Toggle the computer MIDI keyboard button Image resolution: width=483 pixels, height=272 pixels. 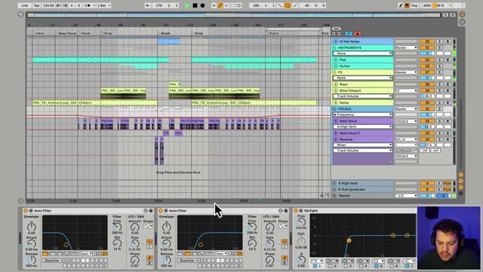[x=407, y=5]
